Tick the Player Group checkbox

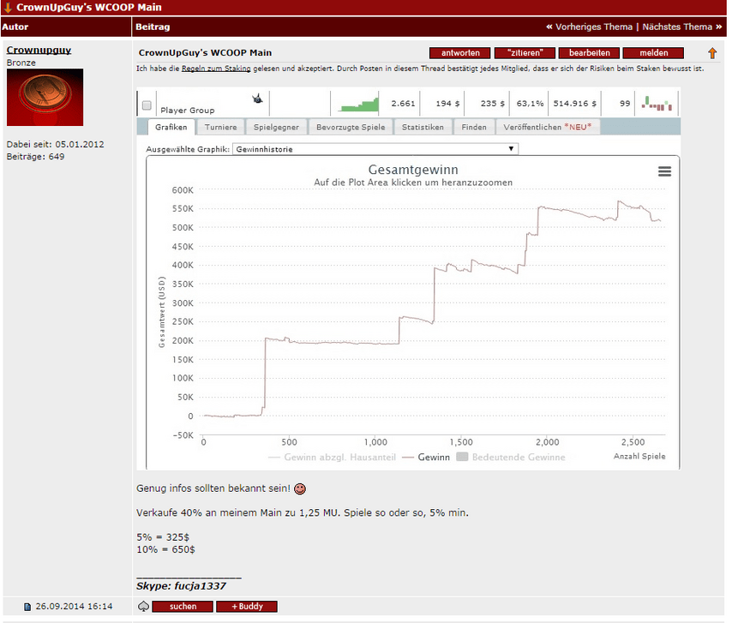tap(147, 105)
